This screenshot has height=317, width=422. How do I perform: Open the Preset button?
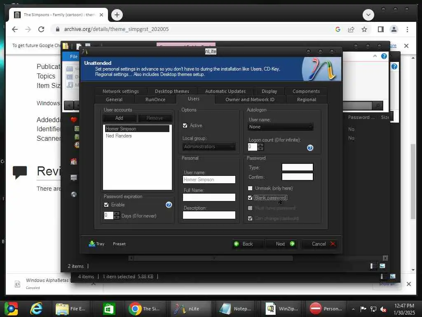(119, 244)
